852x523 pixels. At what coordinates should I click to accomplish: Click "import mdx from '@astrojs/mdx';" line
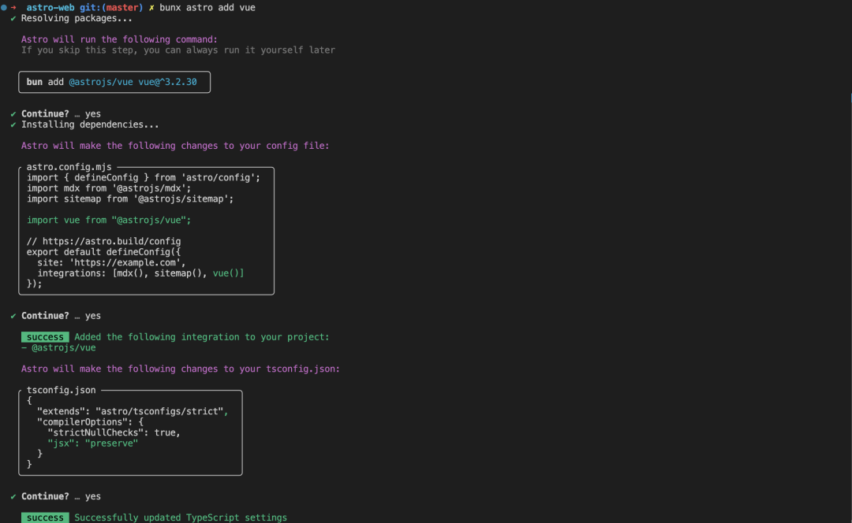[x=109, y=188]
